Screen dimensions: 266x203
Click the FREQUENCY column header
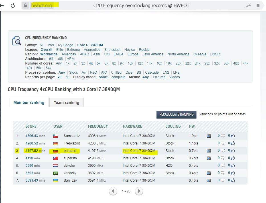(98, 126)
